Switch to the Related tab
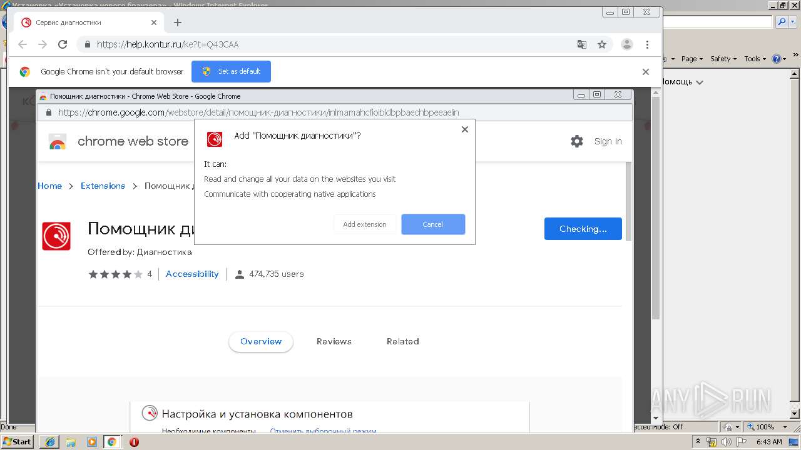The image size is (801, 450). pyautogui.click(x=403, y=341)
